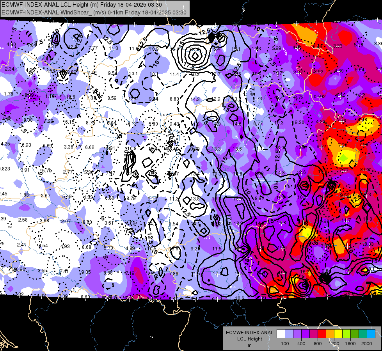Click the teal legend swatch
This screenshot has width=382, height=351.
pos(363,334)
